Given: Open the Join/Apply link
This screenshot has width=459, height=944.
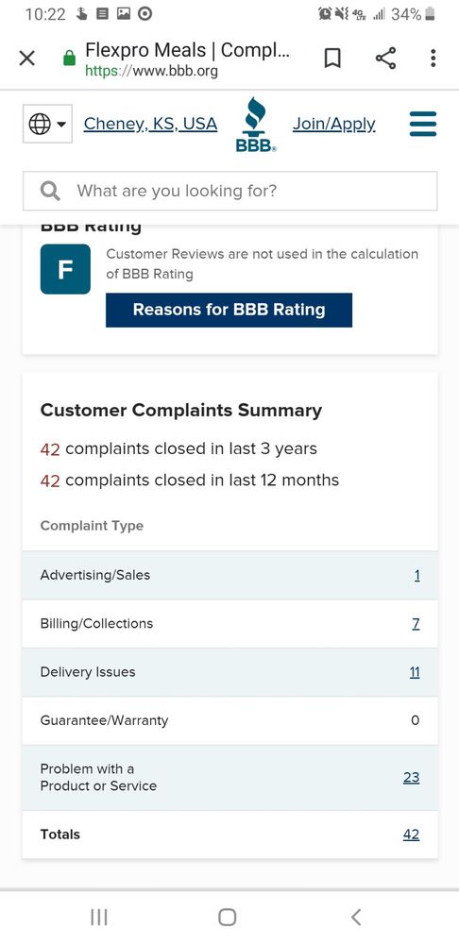Looking at the screenshot, I should [333, 124].
